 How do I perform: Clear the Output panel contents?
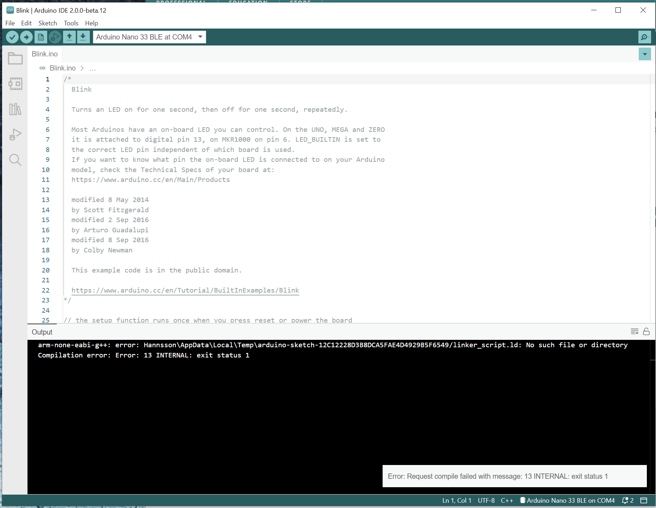pyautogui.click(x=635, y=332)
